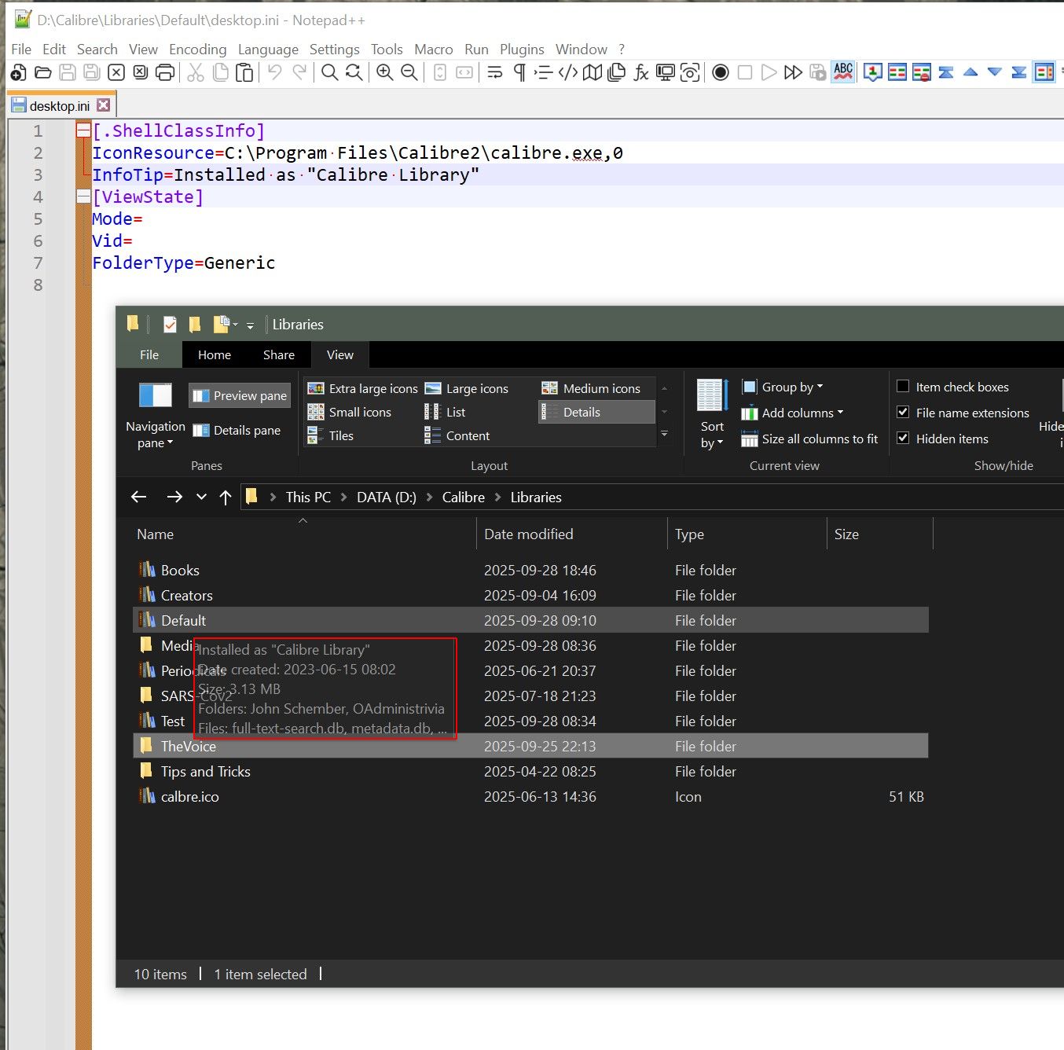The height and width of the screenshot is (1050, 1064).
Task: Create a new file in Notepad++
Action: pos(18,73)
